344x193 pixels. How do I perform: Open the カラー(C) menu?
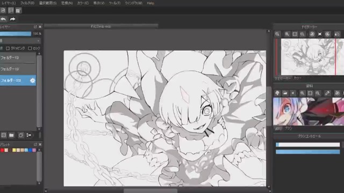coord(83,3)
